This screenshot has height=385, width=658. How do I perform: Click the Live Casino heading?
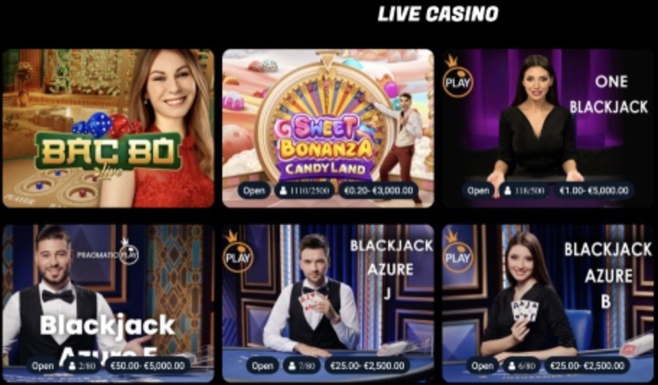tap(438, 14)
